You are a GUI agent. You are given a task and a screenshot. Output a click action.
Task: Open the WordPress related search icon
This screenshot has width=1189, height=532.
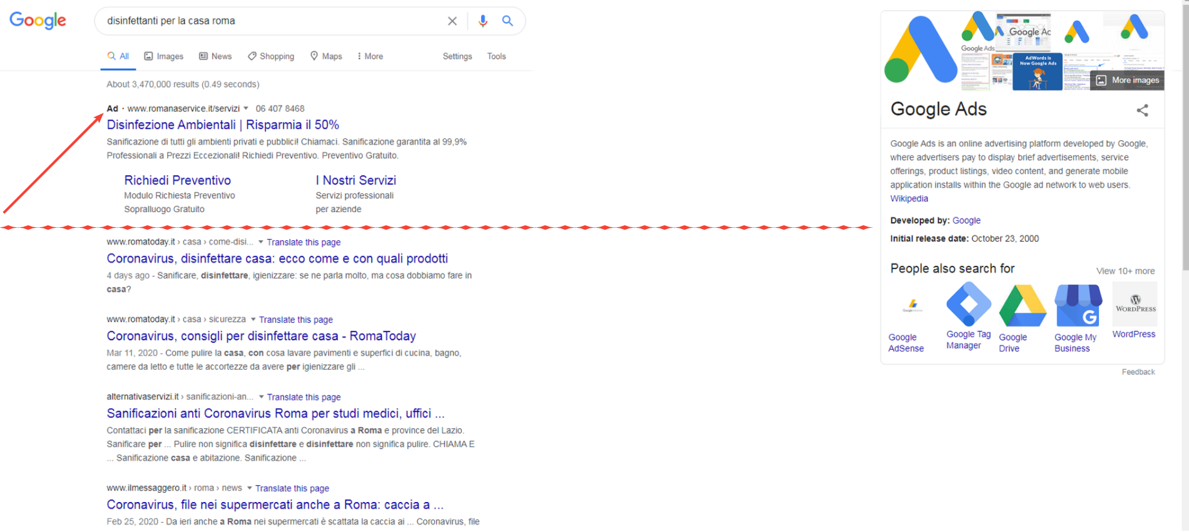1135,304
